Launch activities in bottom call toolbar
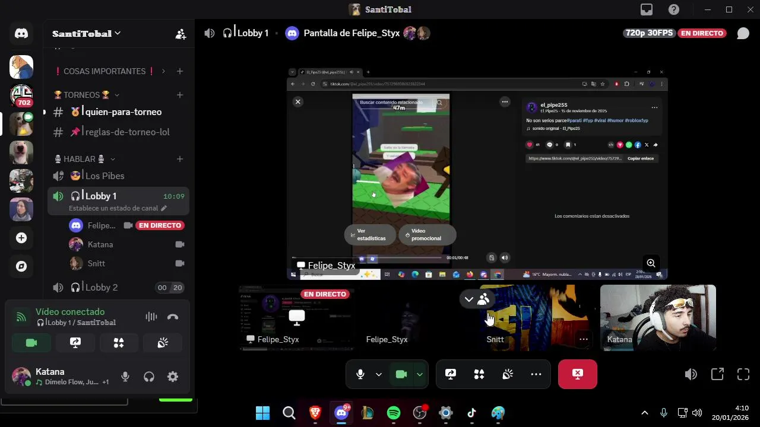The image size is (760, 427). (x=479, y=374)
